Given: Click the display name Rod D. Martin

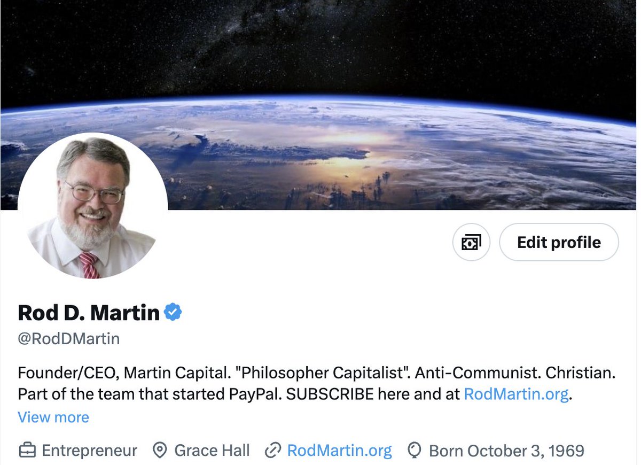Looking at the screenshot, I should (89, 313).
